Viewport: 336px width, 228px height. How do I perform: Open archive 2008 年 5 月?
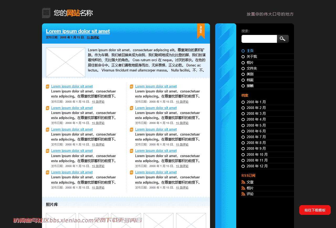[x=256, y=125]
